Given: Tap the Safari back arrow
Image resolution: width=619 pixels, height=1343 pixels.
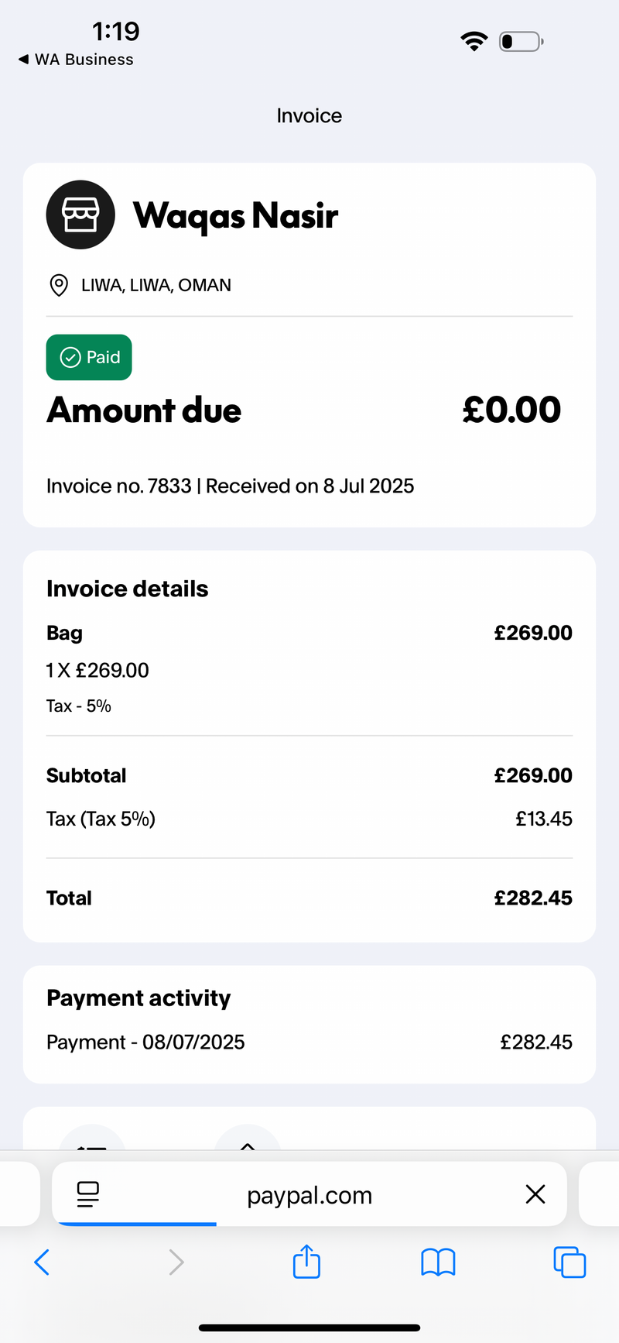Looking at the screenshot, I should point(42,1262).
